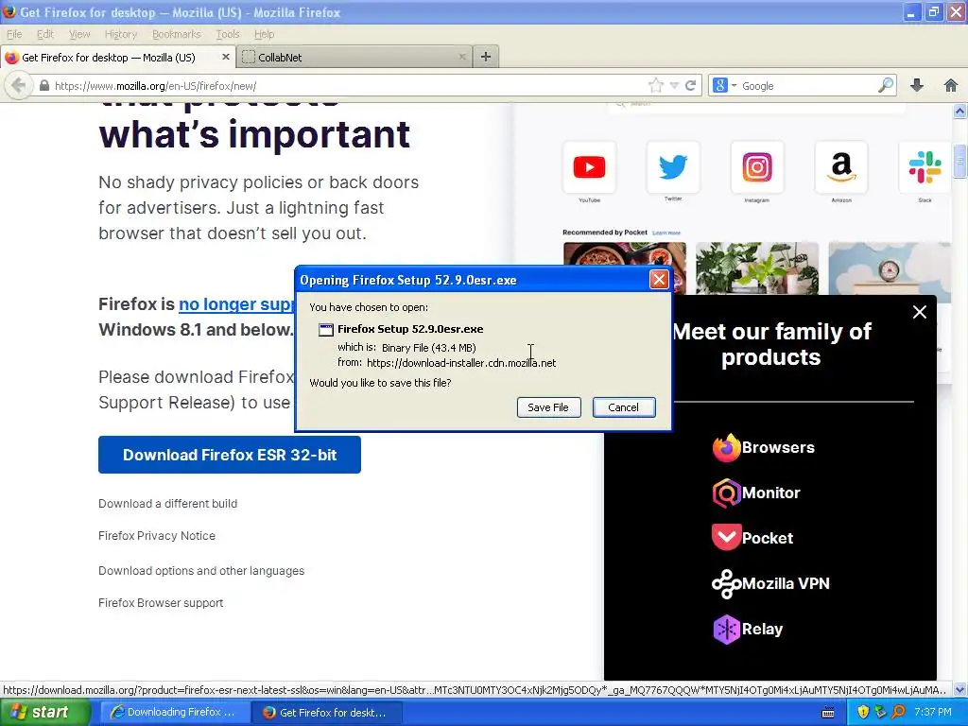Click the 7:37 PM system clock
Screen dimensions: 968x726
(x=933, y=713)
